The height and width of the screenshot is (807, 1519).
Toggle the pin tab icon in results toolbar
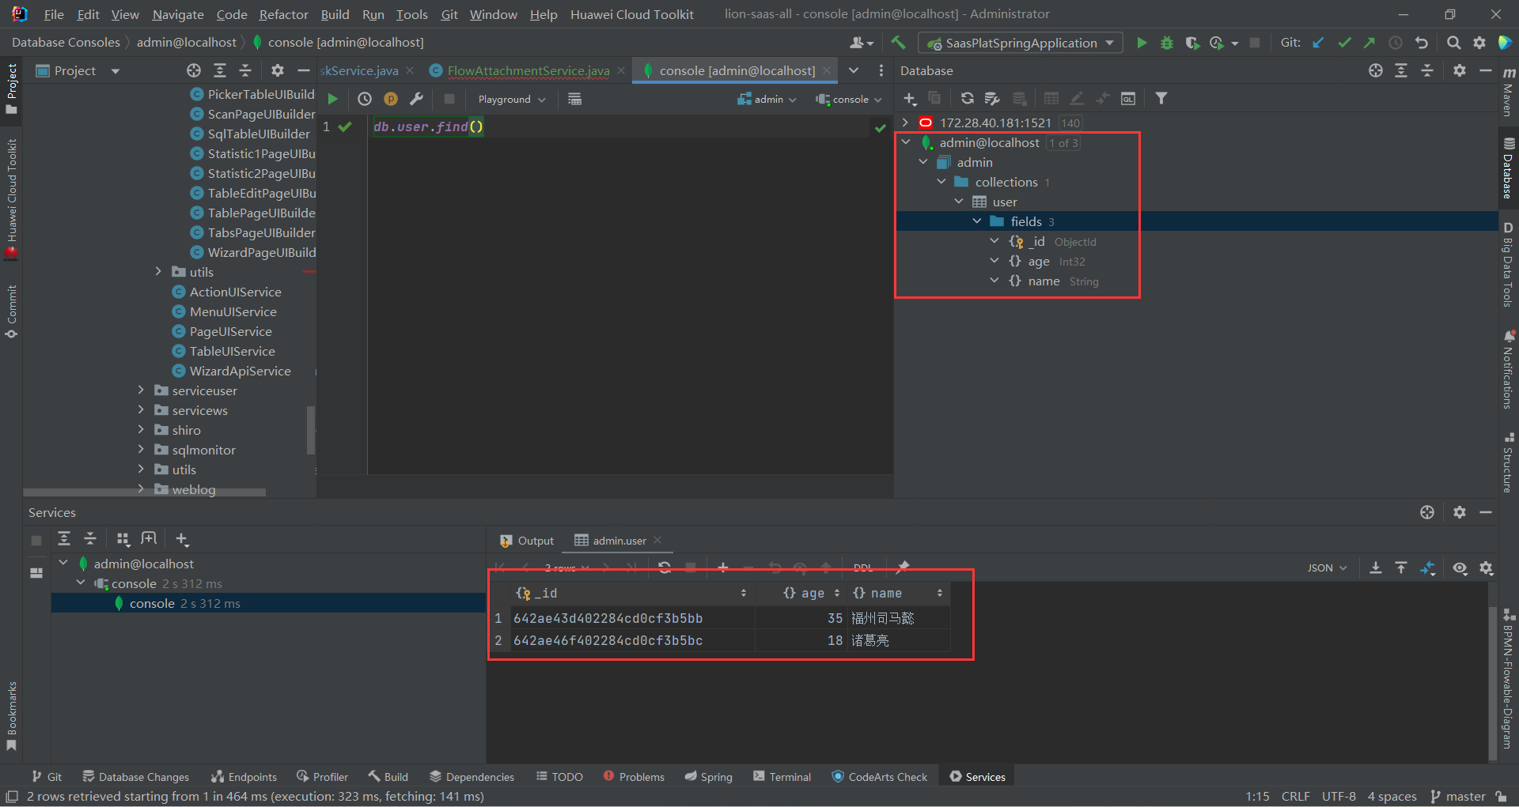click(903, 567)
